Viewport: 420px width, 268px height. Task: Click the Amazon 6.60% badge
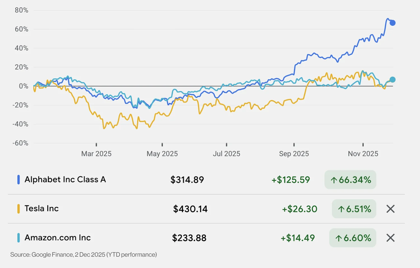(x=353, y=238)
